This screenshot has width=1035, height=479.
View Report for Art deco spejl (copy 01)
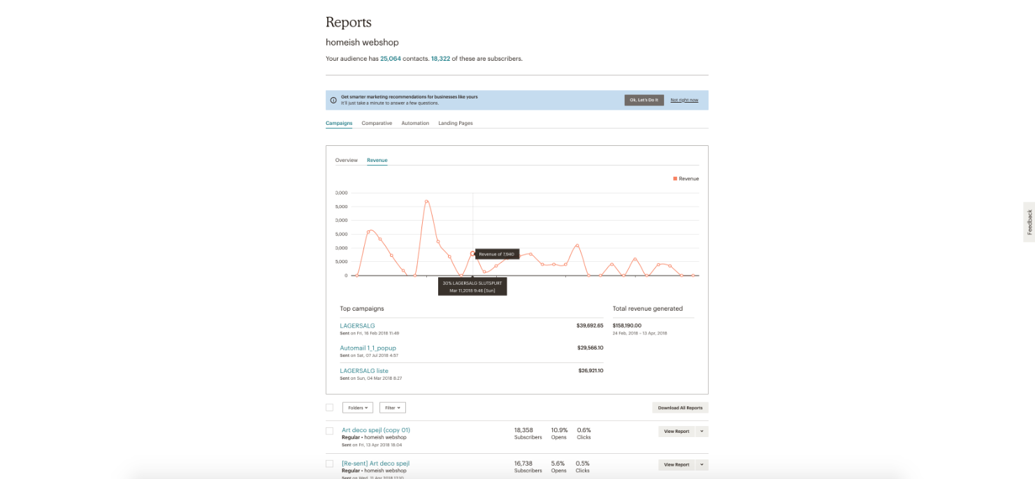676,432
